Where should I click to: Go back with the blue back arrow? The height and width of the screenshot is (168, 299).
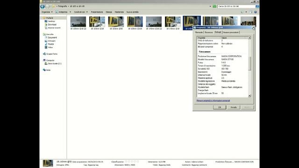click(43, 7)
